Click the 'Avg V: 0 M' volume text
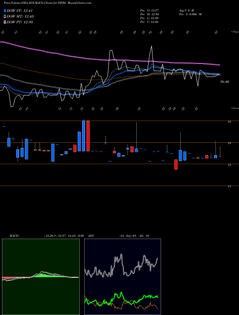The image size is (239, 315). (x=186, y=10)
